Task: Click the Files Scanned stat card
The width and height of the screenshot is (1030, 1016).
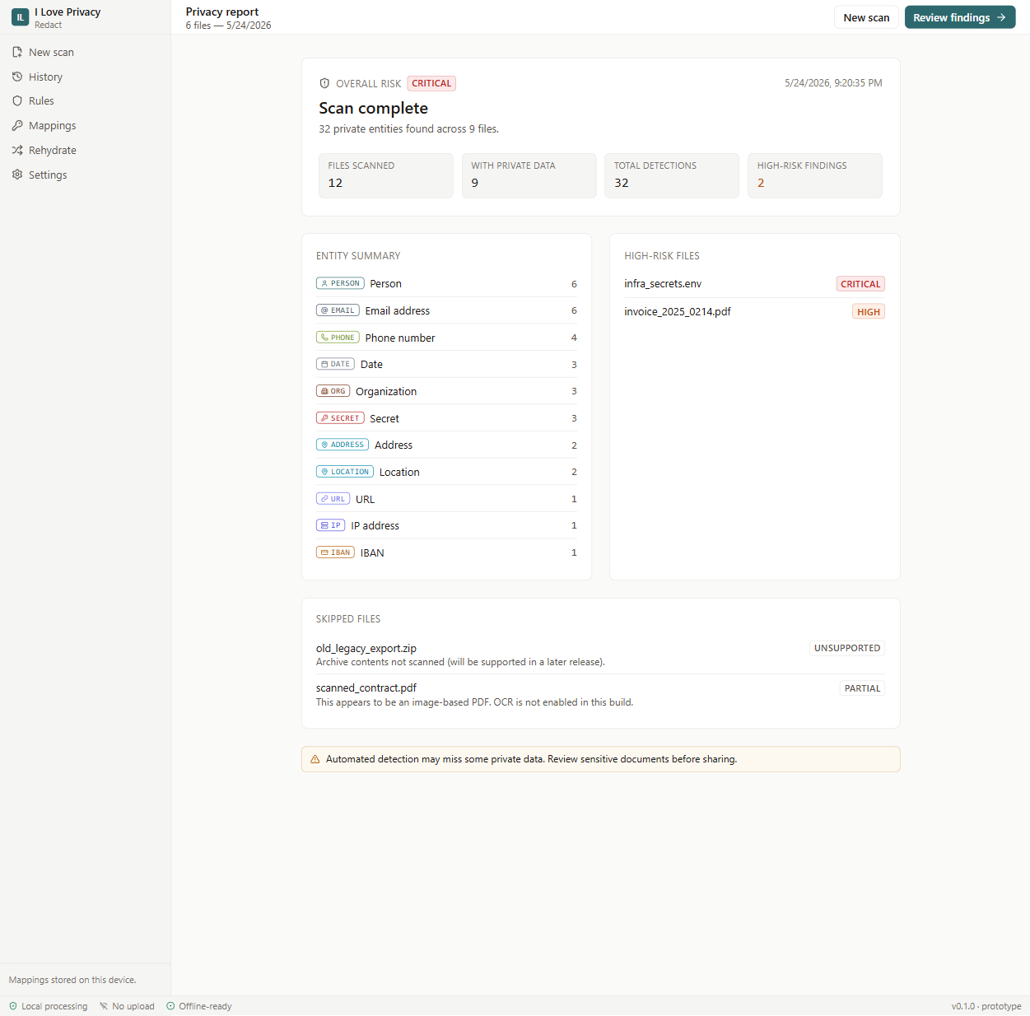Action: 386,175
